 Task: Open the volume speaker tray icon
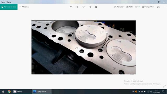pyautogui.click(x=151, y=92)
